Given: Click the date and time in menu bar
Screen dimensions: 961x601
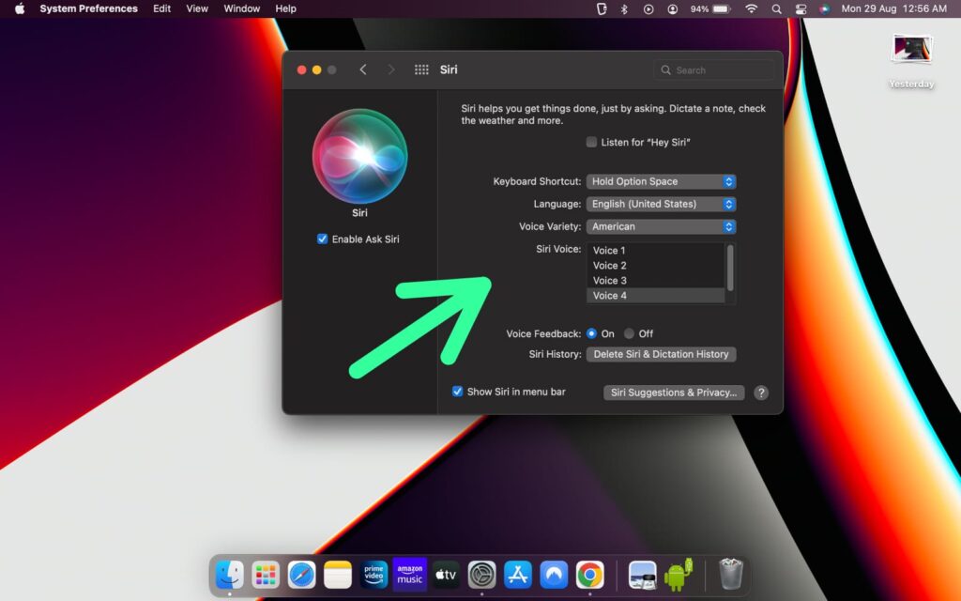Looking at the screenshot, I should click(x=893, y=8).
